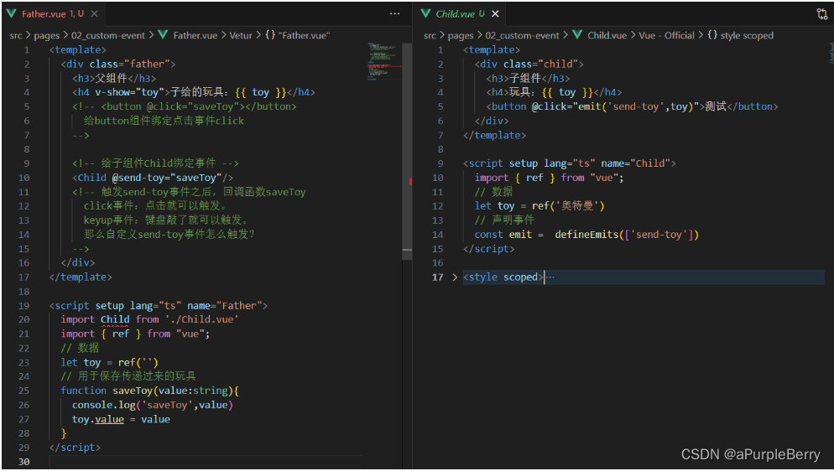Open the left editor's more actions menu
This screenshot has height=471, width=834.
point(394,13)
